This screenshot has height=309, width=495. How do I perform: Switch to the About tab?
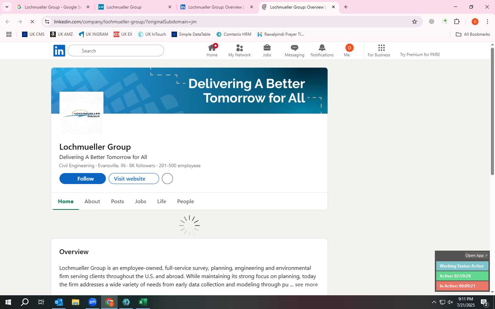92,202
